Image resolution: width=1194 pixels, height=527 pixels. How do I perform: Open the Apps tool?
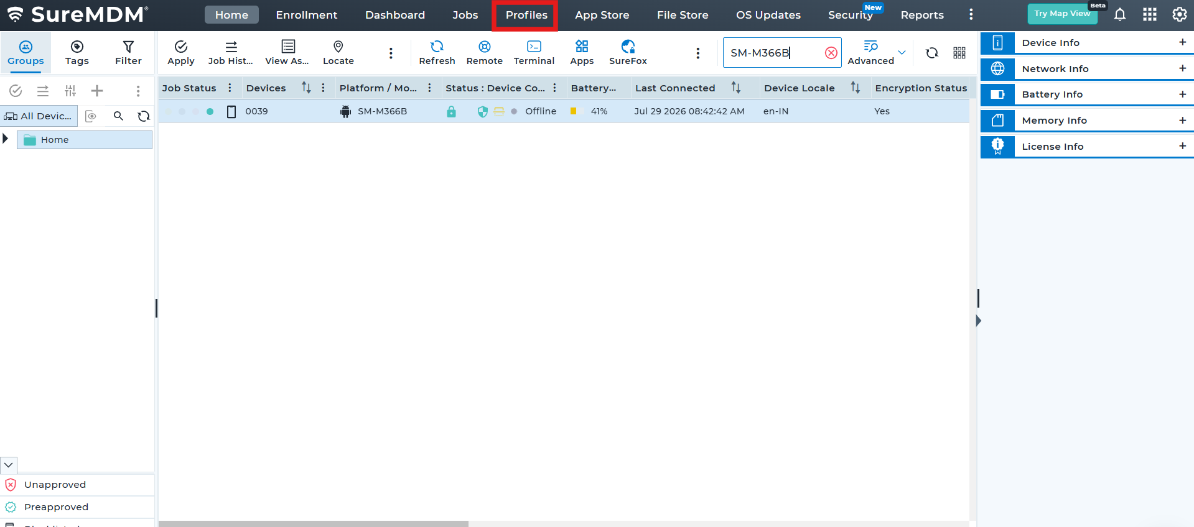pos(582,53)
